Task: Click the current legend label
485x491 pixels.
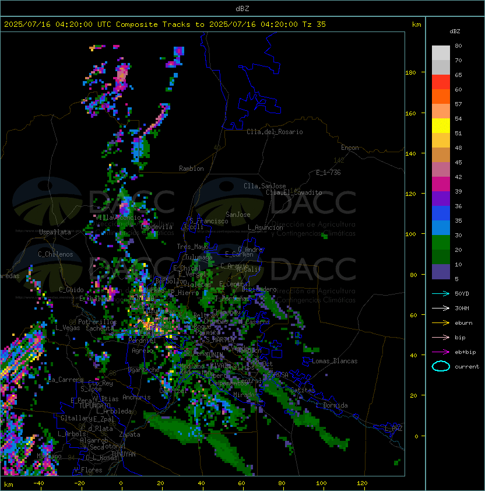Action: [x=467, y=367]
